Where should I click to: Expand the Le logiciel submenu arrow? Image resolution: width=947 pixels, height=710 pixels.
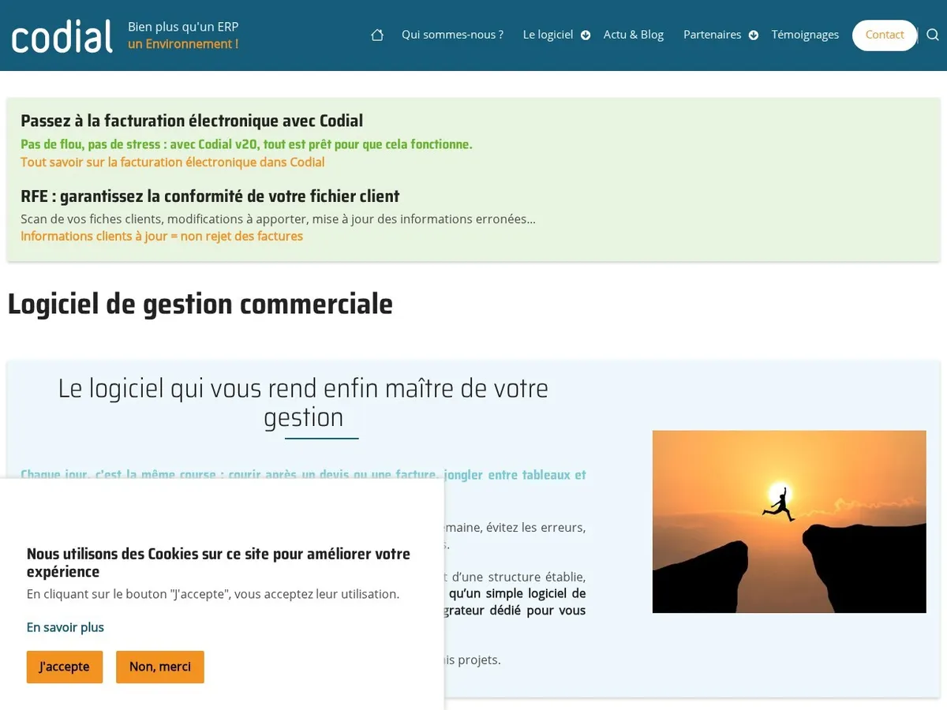586,35
